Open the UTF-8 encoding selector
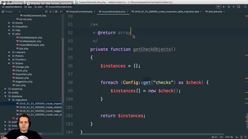The width and height of the screenshot is (248, 139). [229, 137]
